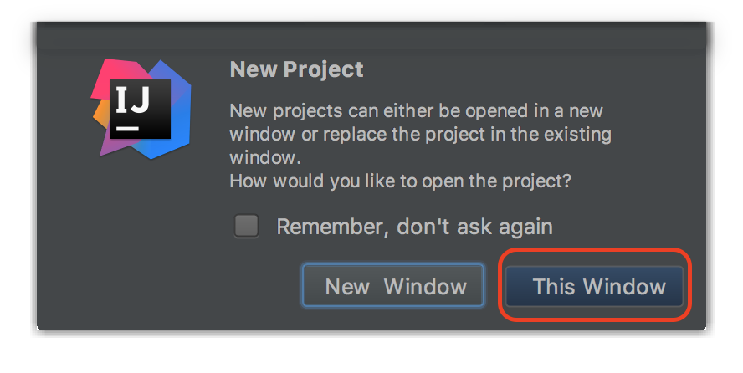Click the white underscore bar in logo
Screen dimensions: 743x373
(127, 128)
